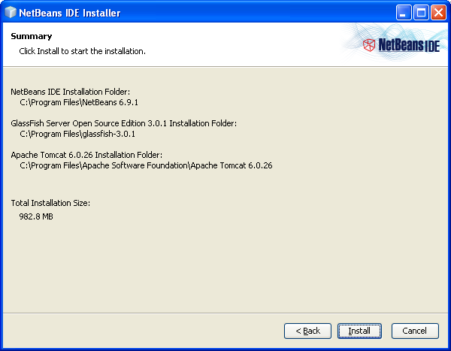The width and height of the screenshot is (451, 351).
Task: Maximize the installer window
Action: (421, 12)
